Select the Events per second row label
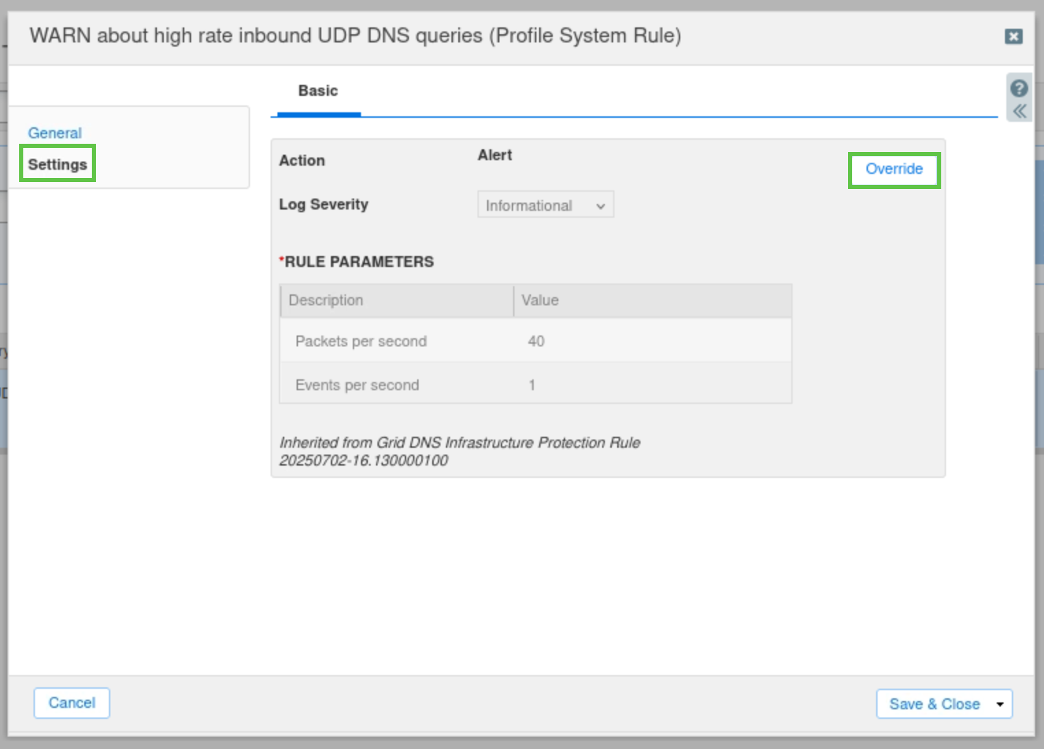The image size is (1044, 749). coord(357,385)
